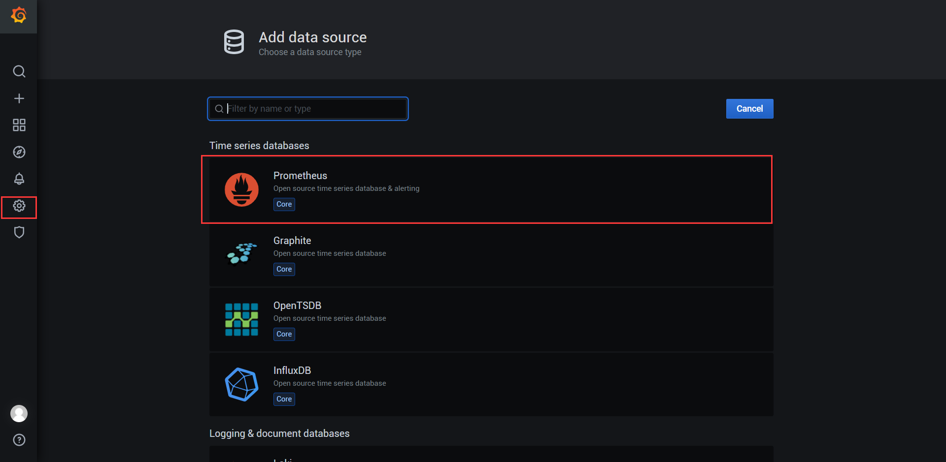Click the InfluxDB polygon logo

pyautogui.click(x=241, y=384)
